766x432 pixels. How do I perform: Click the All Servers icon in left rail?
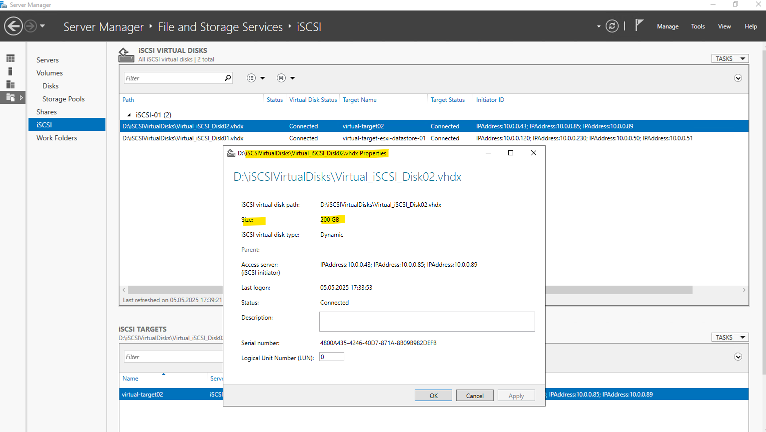point(10,84)
